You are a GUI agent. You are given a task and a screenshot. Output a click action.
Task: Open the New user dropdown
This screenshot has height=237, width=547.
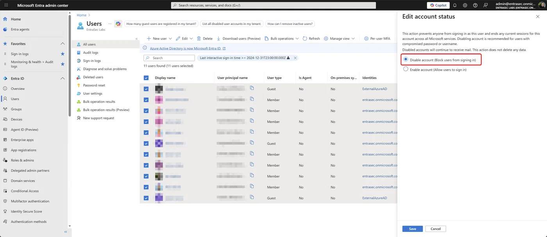(159, 39)
